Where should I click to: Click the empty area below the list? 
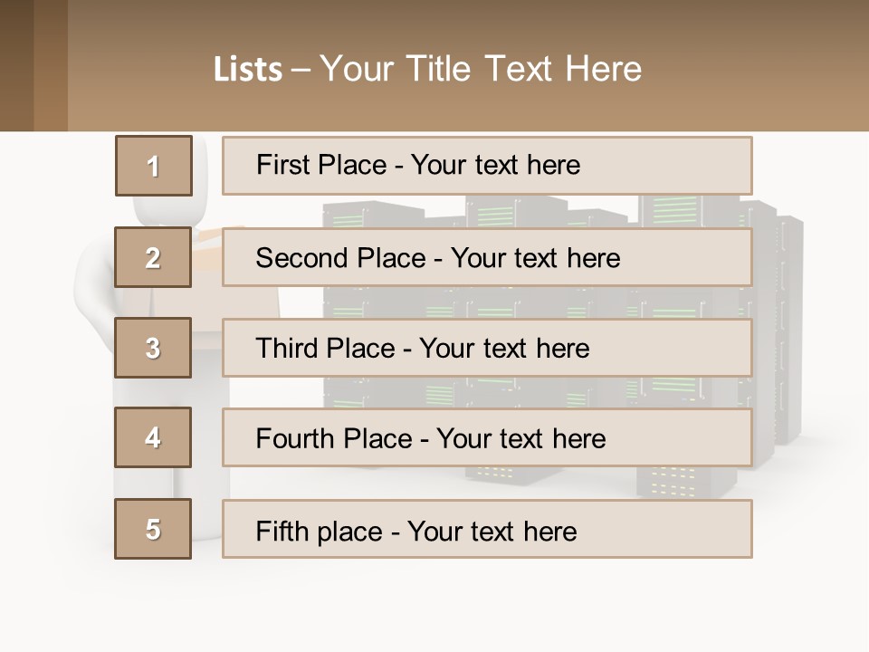[x=434, y=602]
